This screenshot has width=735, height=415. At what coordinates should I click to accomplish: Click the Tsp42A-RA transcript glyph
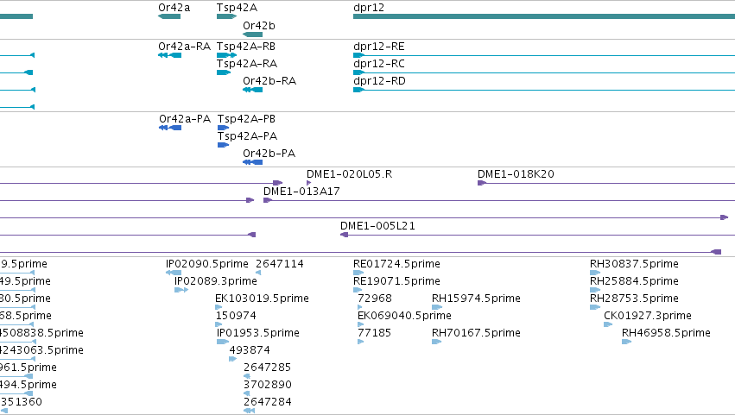(x=224, y=72)
